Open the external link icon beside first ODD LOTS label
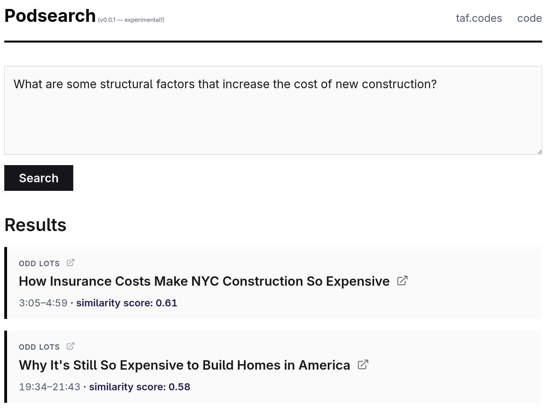The image size is (548, 411). click(71, 263)
